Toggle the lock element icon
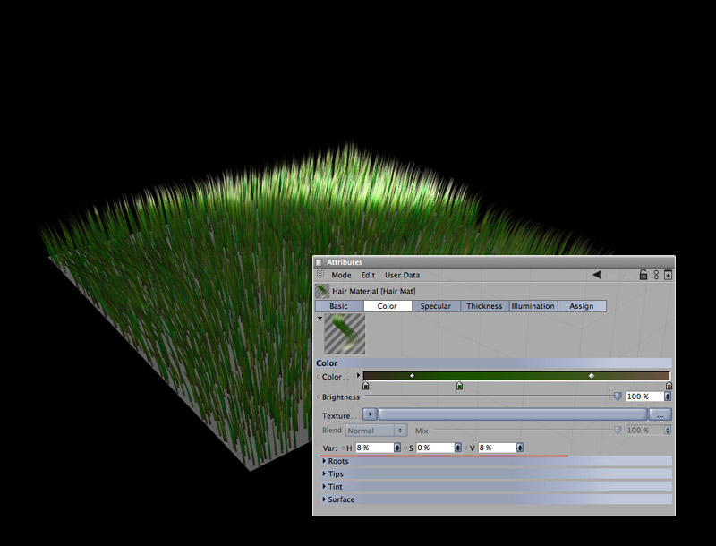The width and height of the screenshot is (716, 546). [643, 275]
